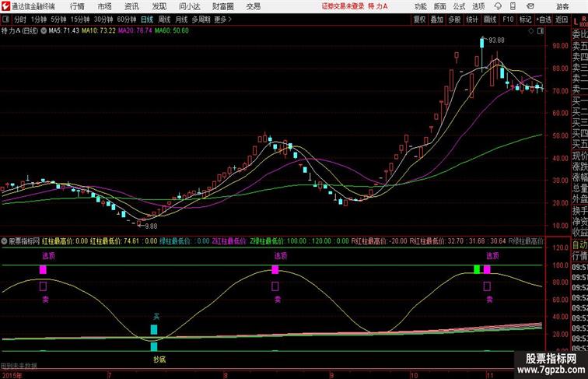The height and width of the screenshot is (379, 588).
Task: Open the 公式 menu
Action: (x=459, y=6)
